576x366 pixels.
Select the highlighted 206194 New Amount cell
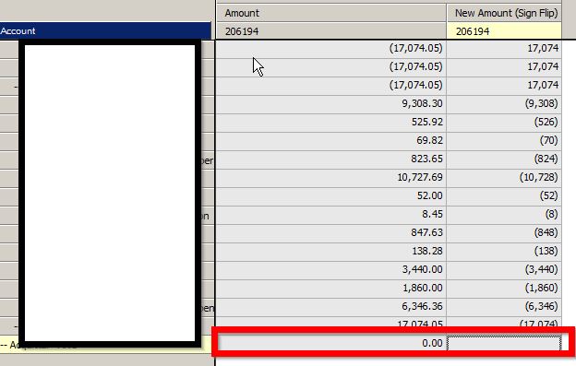pyautogui.click(x=504, y=31)
